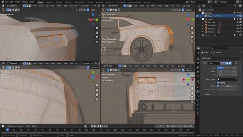Open Tool properties tab icon

198,53
